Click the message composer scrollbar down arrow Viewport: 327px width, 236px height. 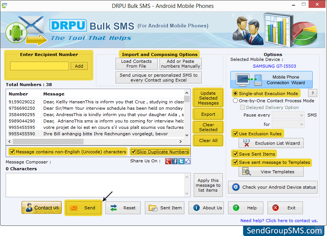click(x=187, y=194)
